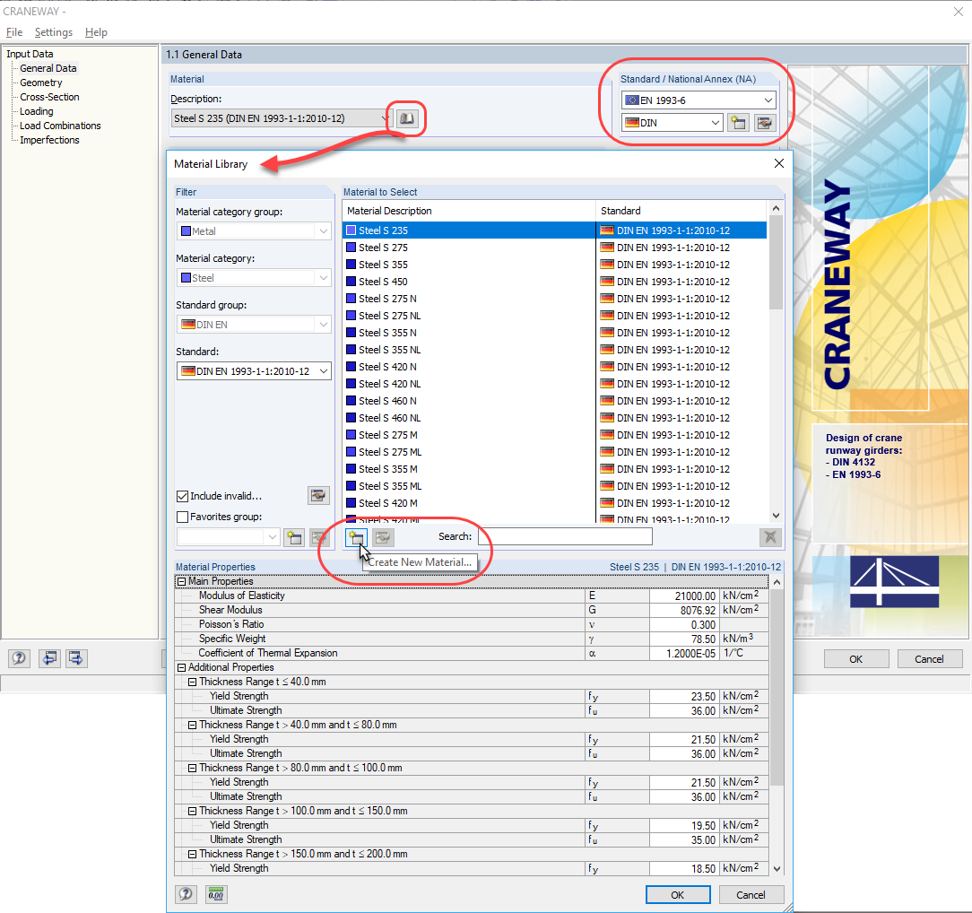Image resolution: width=972 pixels, height=913 pixels.
Task: Click the Material Properties scrollbar down arrow
Action: (x=777, y=869)
